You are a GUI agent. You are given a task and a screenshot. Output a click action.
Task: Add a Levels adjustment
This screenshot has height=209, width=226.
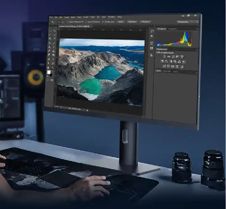click(169, 56)
